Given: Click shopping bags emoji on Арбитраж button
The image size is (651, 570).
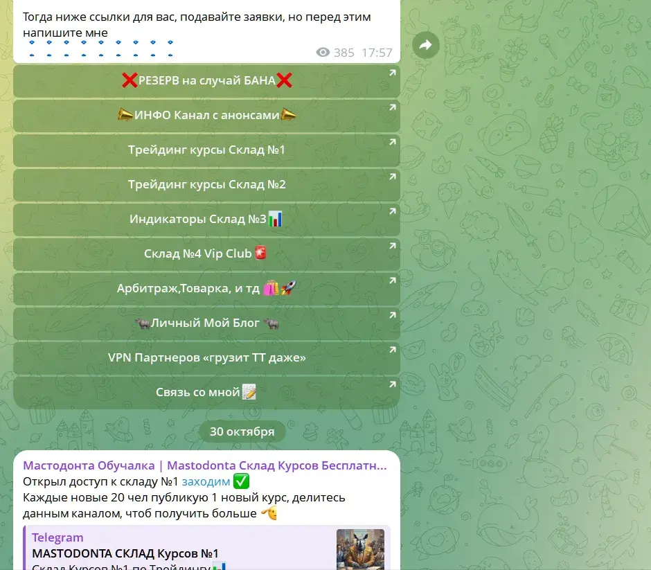Looking at the screenshot, I should (x=271, y=287).
